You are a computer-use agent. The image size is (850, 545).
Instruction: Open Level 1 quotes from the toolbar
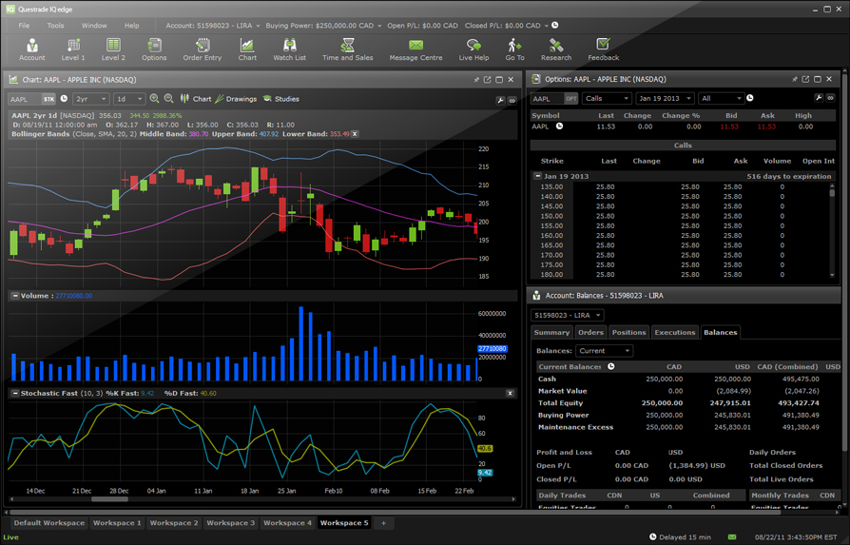point(73,49)
